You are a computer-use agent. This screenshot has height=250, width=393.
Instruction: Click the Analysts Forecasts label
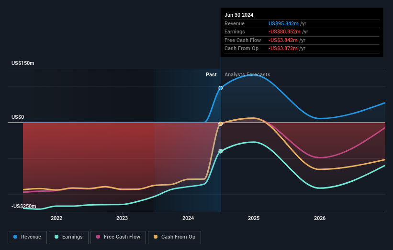[247, 75]
